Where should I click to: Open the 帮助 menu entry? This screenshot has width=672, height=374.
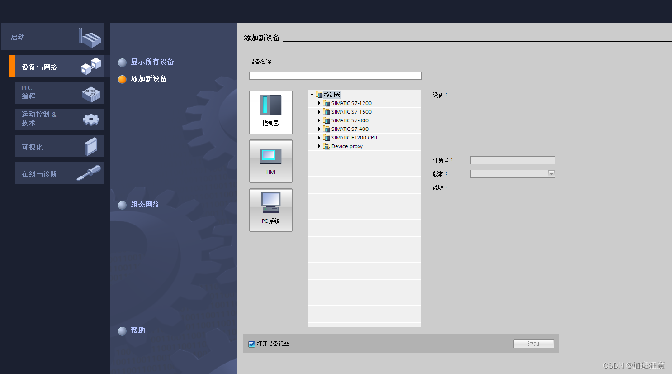coord(138,331)
